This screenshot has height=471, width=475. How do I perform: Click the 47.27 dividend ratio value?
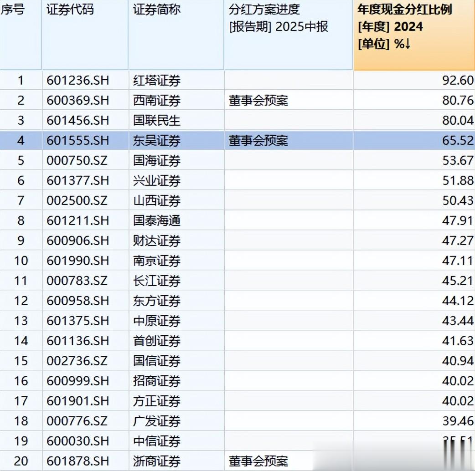pos(458,241)
